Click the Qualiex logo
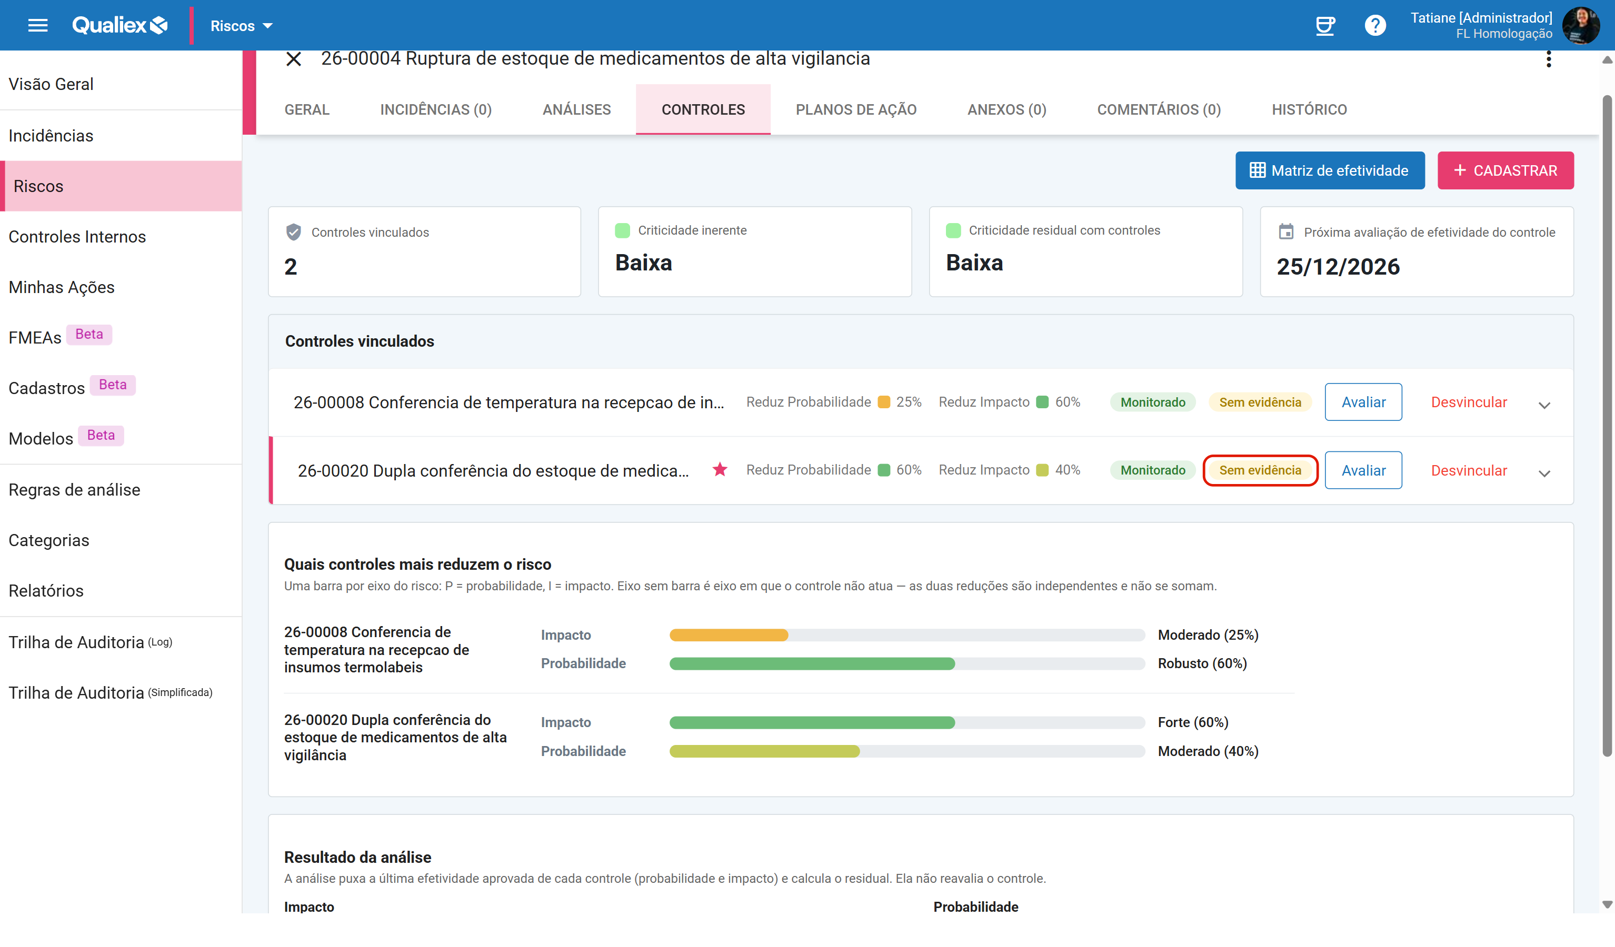 [120, 26]
